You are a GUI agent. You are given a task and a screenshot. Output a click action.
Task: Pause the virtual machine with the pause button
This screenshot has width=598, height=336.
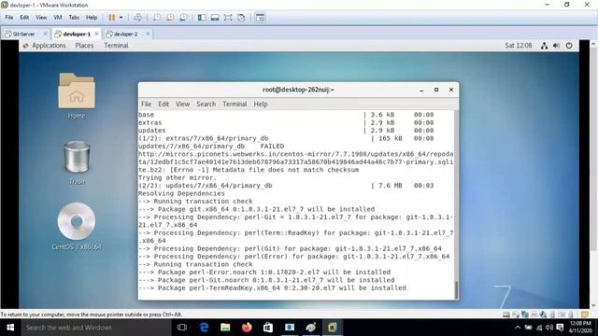112,18
